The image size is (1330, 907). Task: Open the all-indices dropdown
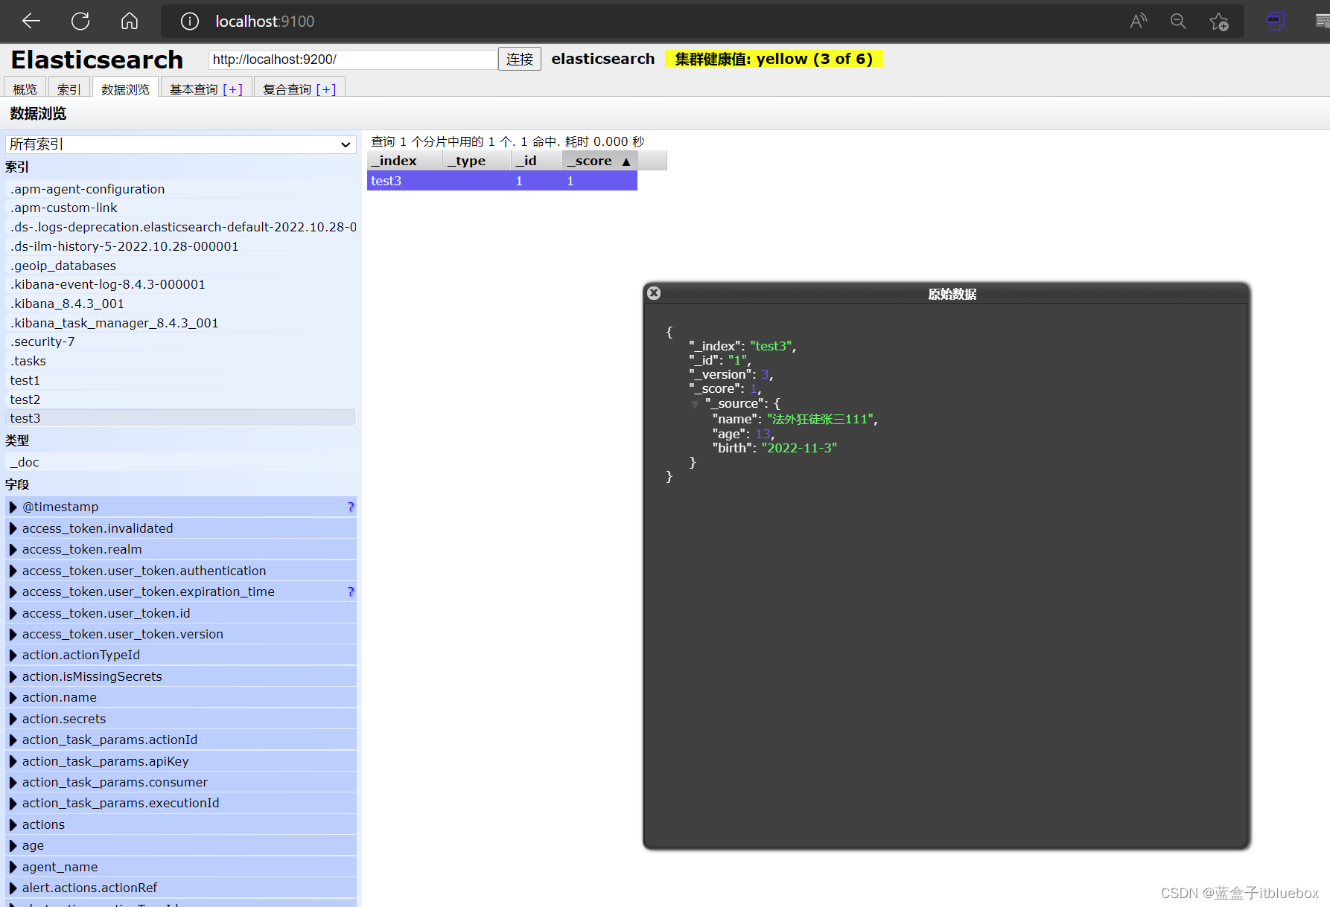180,144
